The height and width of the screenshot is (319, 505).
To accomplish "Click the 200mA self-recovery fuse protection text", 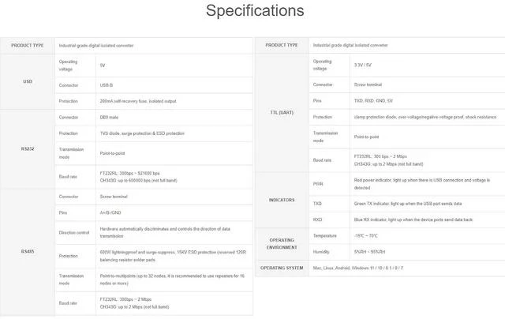I will click(x=138, y=101).
